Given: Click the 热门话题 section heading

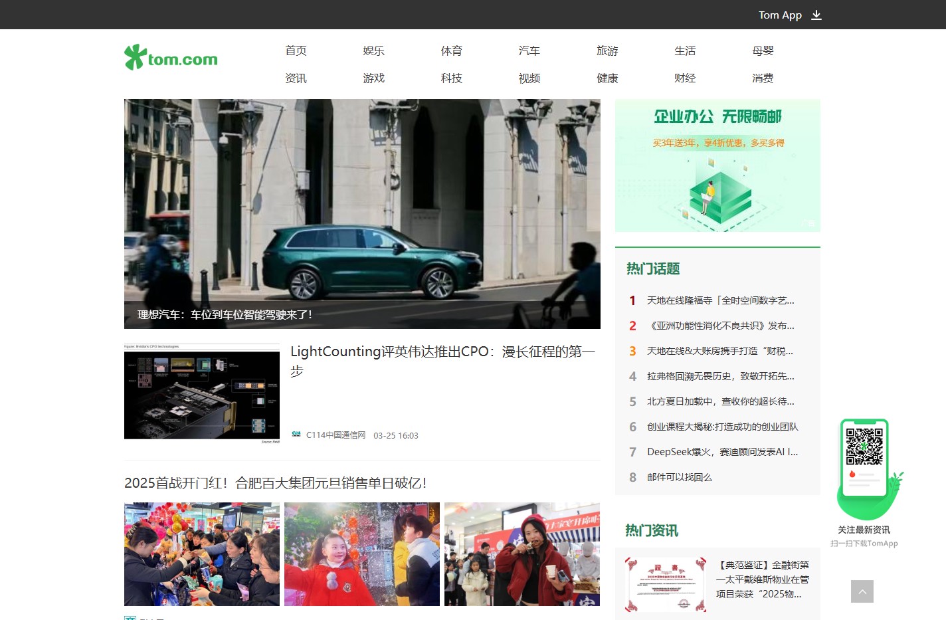Looking at the screenshot, I should coord(653,268).
